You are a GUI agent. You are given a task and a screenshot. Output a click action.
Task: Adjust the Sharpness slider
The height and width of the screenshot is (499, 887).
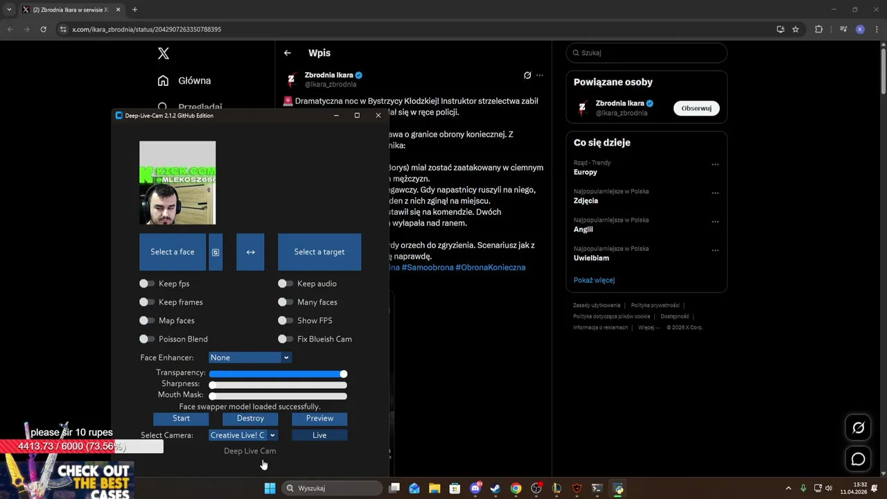[278, 385]
